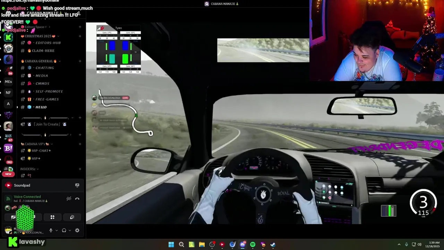Open the purple B! server icon
The image size is (444, 250).
8,148
